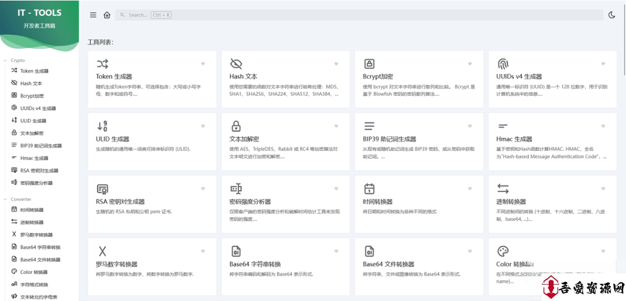Toggle the sidebar menu hamburger icon
626x301 pixels.
click(x=93, y=15)
